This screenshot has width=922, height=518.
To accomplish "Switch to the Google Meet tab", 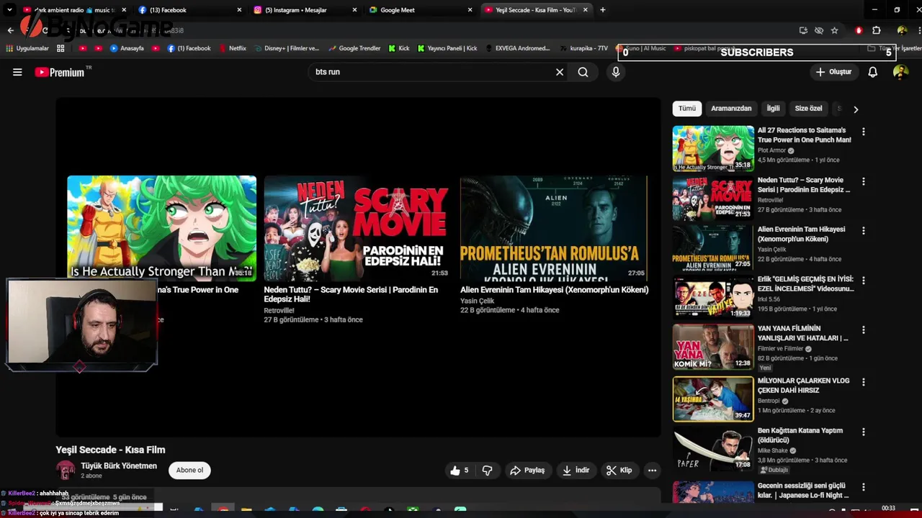I will (x=397, y=10).
